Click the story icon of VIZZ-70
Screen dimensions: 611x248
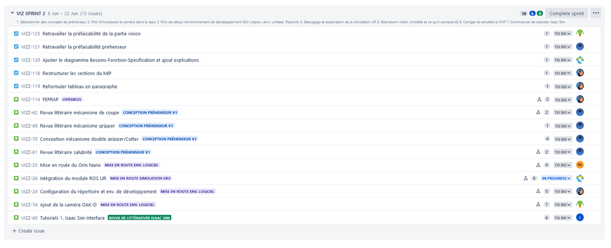[17, 139]
